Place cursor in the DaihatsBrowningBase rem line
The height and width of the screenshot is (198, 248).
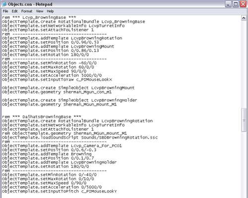tap(42, 117)
